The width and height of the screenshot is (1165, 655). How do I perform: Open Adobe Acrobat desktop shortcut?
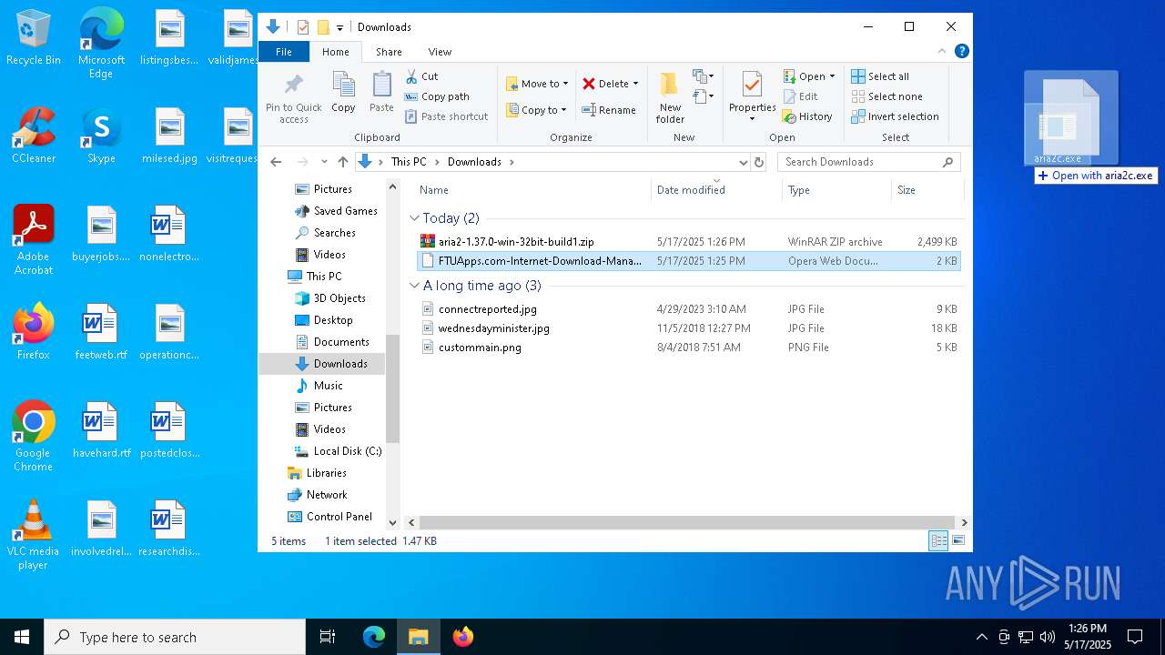(x=34, y=239)
